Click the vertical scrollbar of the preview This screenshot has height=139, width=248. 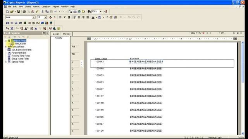[243, 88]
